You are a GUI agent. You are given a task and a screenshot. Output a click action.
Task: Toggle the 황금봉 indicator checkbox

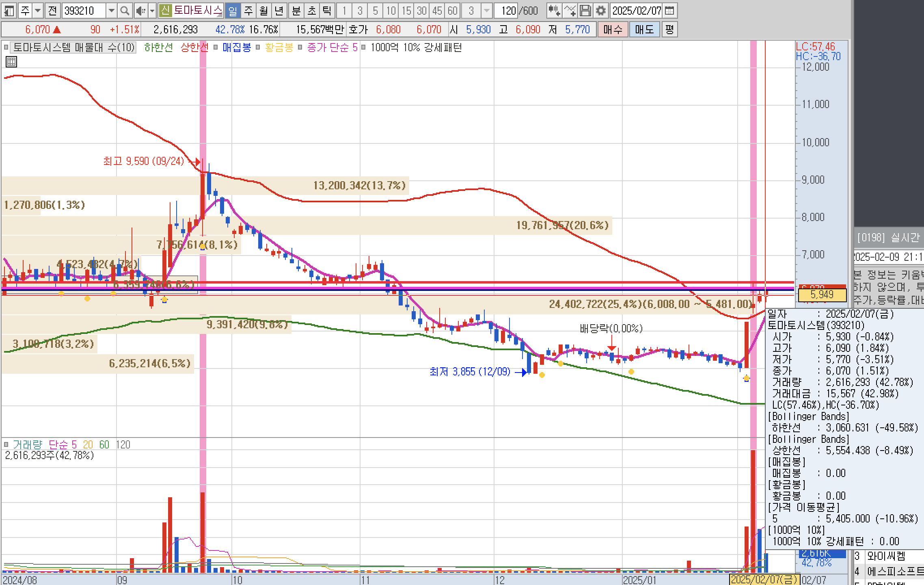[258, 48]
